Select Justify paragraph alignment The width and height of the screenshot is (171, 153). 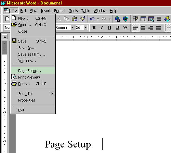[159, 27]
